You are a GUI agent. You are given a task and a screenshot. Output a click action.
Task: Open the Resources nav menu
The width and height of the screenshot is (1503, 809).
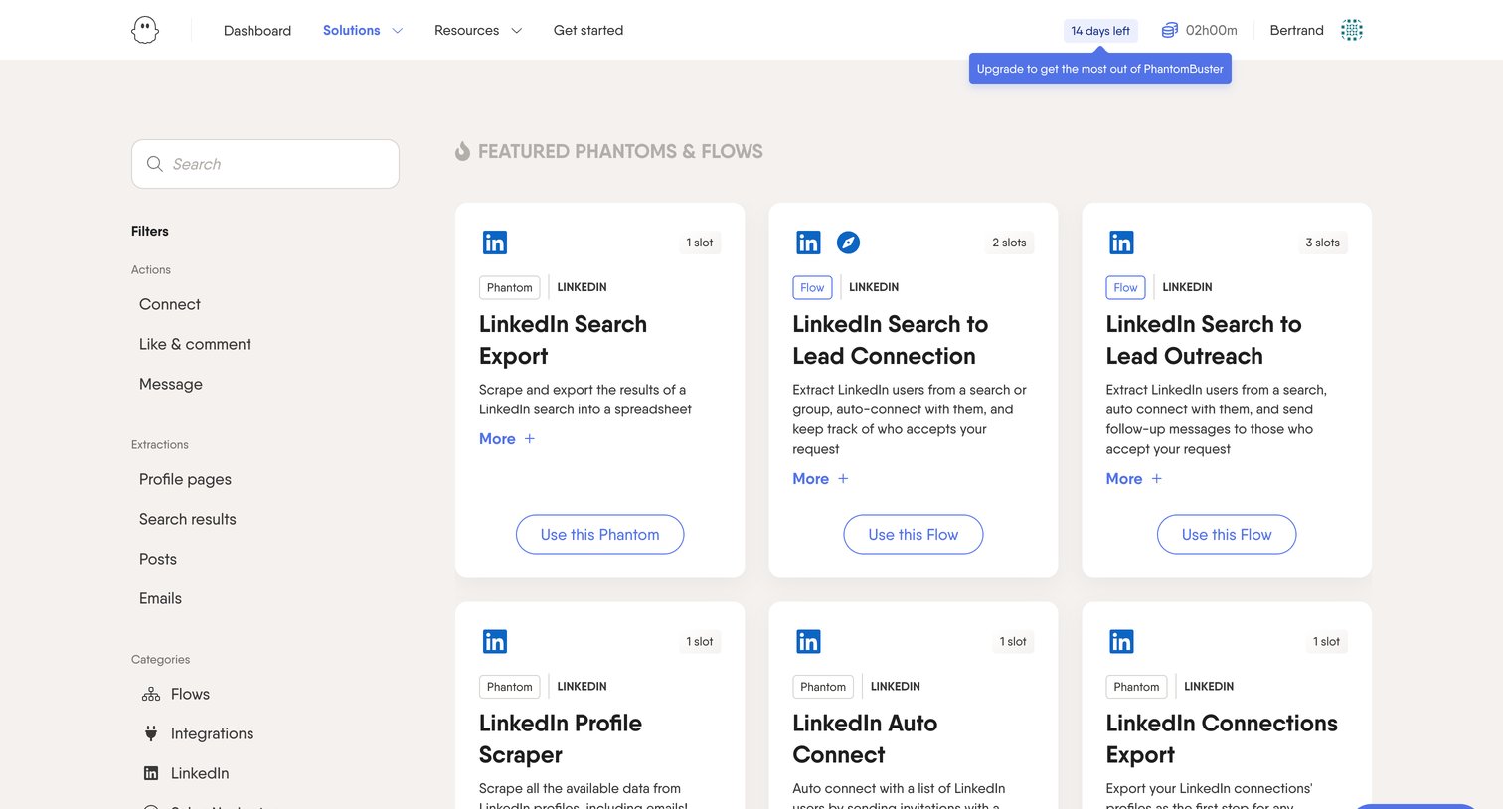click(467, 31)
